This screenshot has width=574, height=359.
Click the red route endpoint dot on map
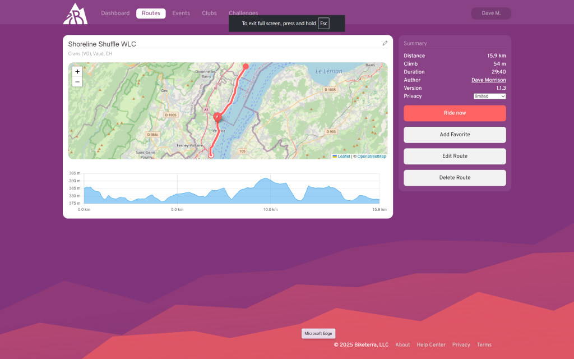point(246,66)
